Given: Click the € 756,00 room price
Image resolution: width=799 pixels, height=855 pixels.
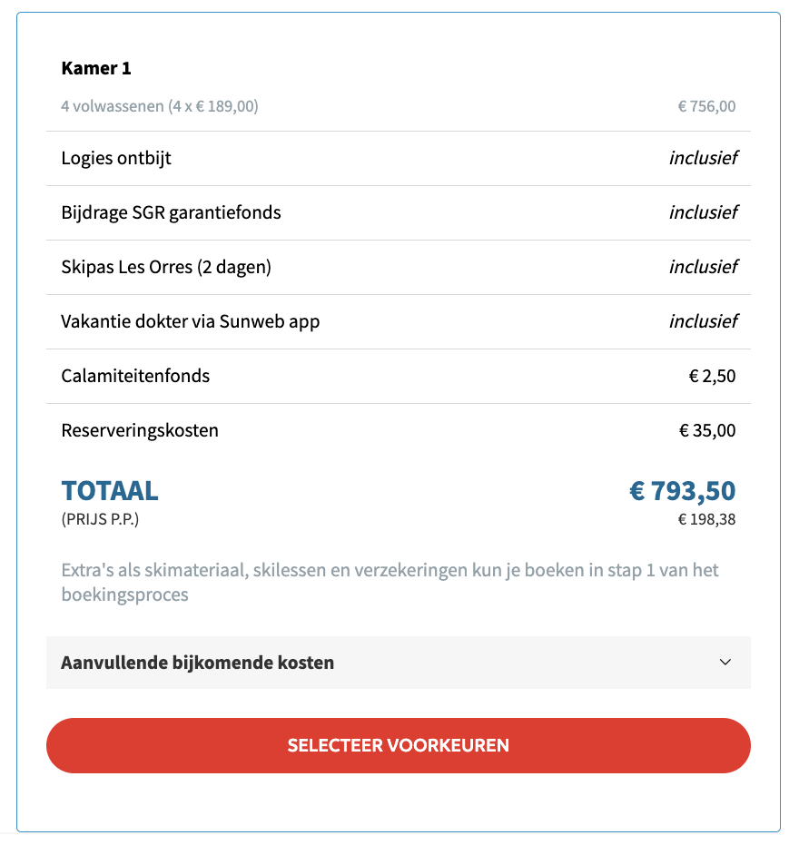Looking at the screenshot, I should [706, 106].
